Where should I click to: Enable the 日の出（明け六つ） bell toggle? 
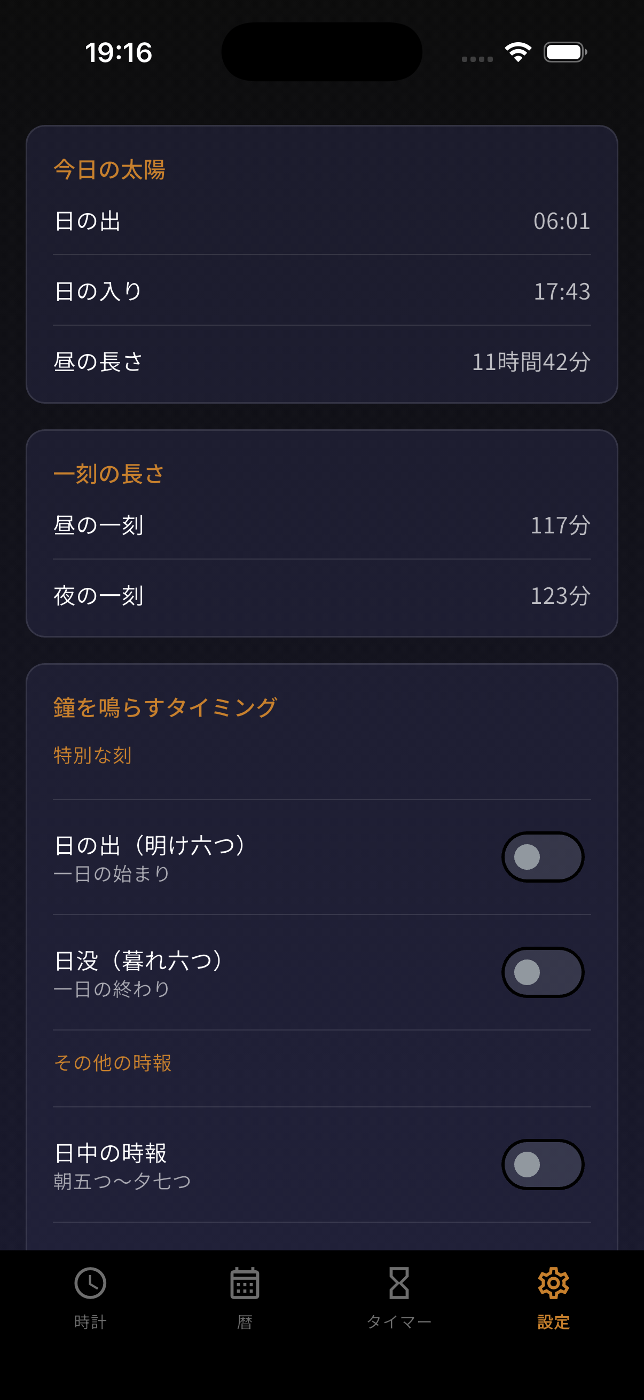tap(543, 857)
